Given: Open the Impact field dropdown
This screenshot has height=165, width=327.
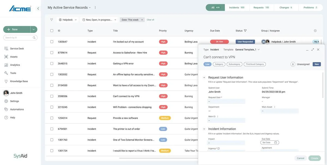Looking at the screenshot, I should tap(226, 143).
